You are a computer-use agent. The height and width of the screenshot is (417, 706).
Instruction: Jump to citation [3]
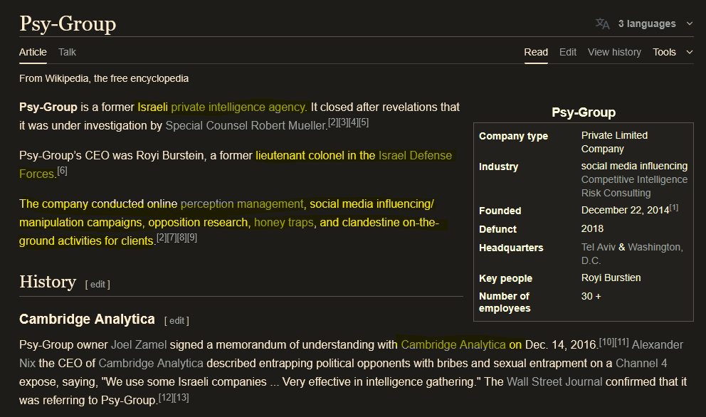click(x=342, y=122)
